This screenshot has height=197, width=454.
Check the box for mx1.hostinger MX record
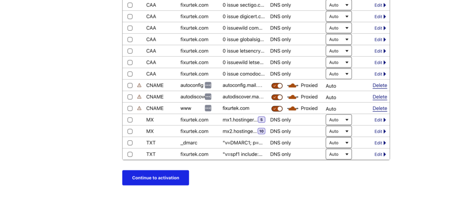click(x=130, y=120)
